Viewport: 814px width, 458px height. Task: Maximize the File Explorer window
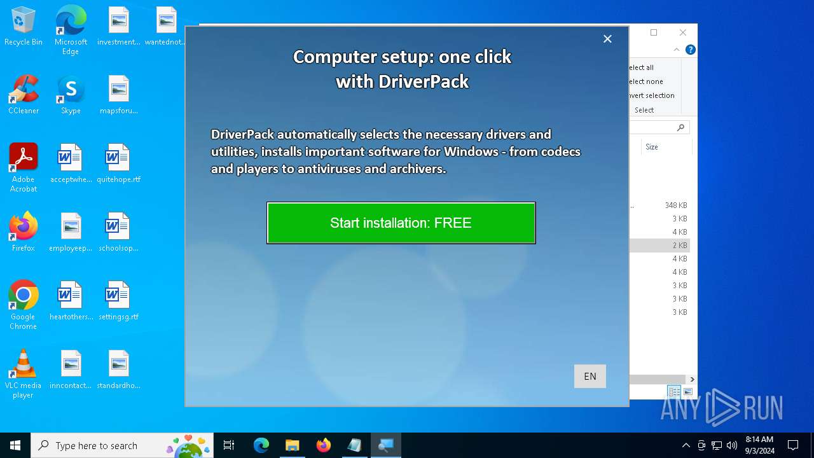click(x=654, y=32)
